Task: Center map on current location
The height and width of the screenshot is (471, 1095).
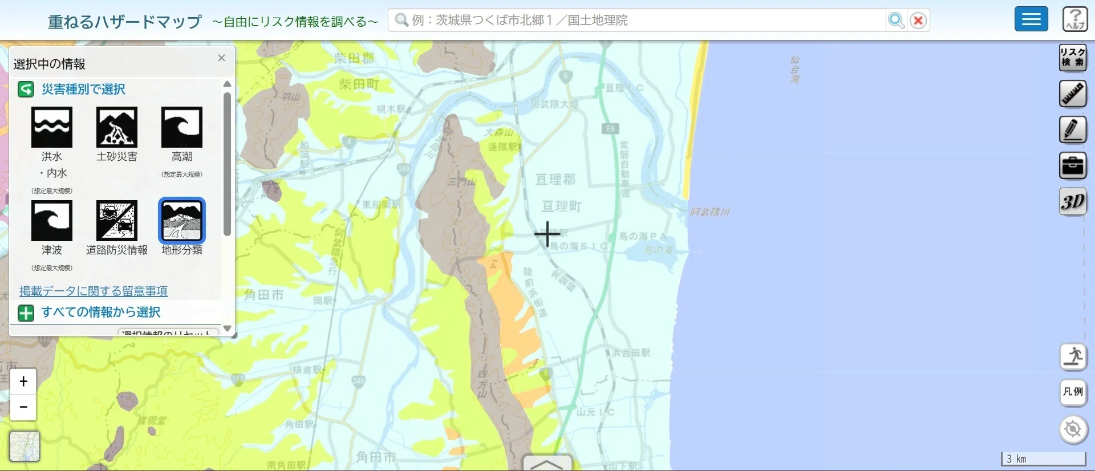Action: click(x=1073, y=429)
